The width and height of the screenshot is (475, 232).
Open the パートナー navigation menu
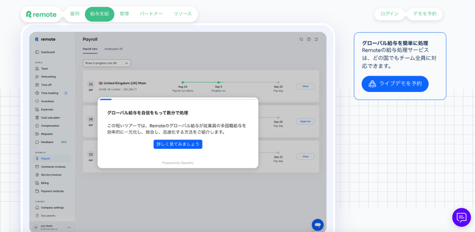point(151,14)
